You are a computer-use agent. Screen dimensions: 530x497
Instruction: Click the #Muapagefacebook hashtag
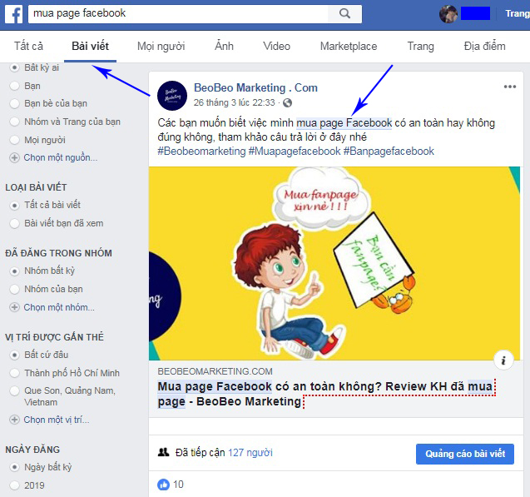tap(295, 152)
